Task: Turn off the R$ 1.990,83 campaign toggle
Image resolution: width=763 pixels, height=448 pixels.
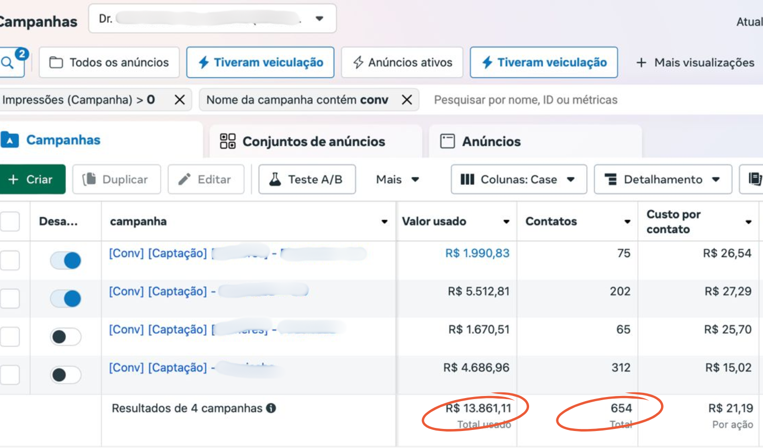Action: click(65, 261)
